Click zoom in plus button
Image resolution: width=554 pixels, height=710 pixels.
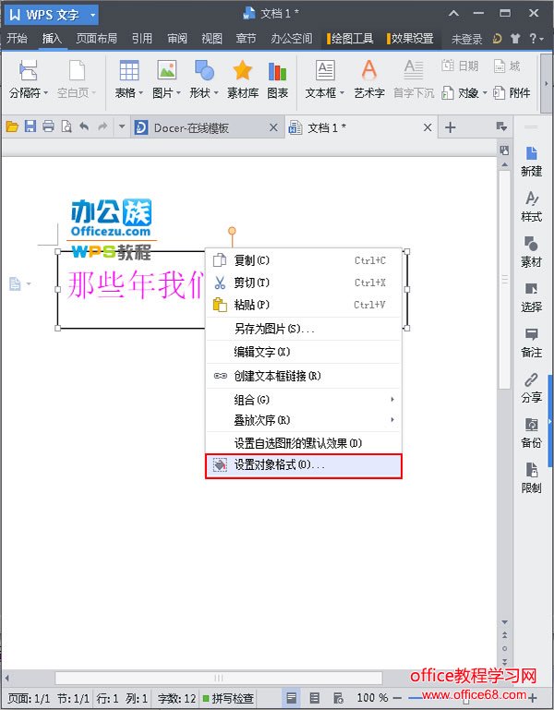(533, 698)
